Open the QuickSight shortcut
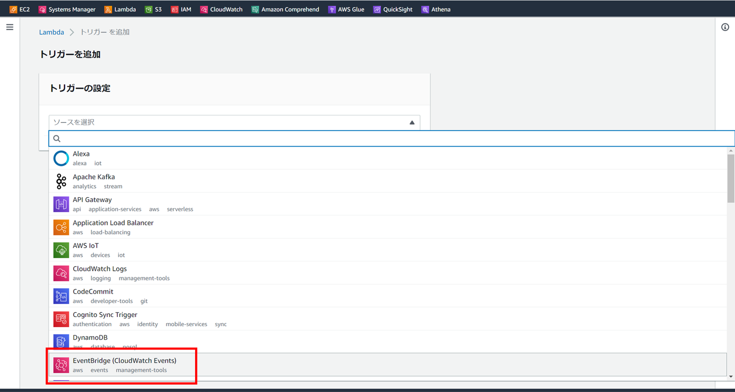The height and width of the screenshot is (392, 735). click(393, 9)
